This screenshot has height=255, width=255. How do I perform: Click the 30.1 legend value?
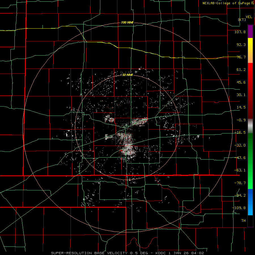coord(241,95)
